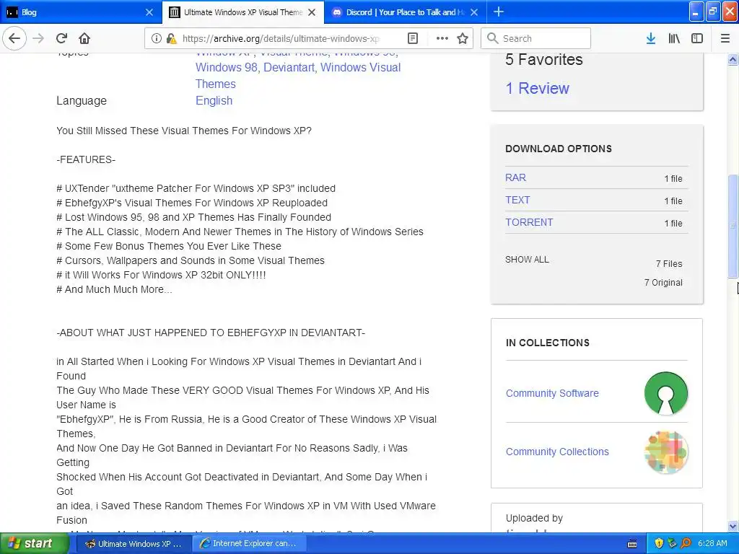Click the on-screen keyboard tray icon
Image resolution: width=739 pixels, height=554 pixels.
tap(632, 544)
